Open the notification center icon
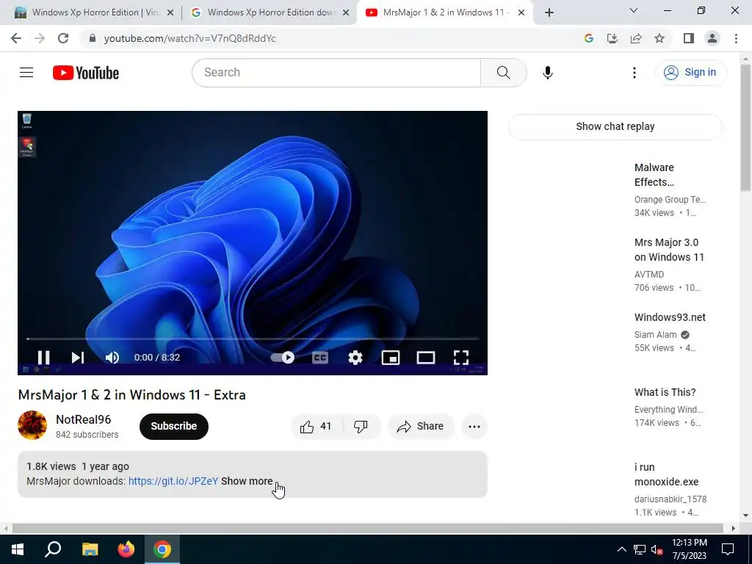Screen dimensions: 752x564 pyautogui.click(x=728, y=549)
